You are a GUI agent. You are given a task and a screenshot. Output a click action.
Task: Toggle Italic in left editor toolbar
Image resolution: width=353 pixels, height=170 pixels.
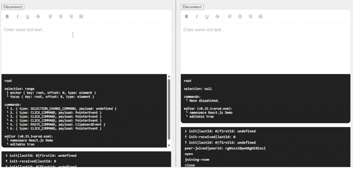(17, 16)
